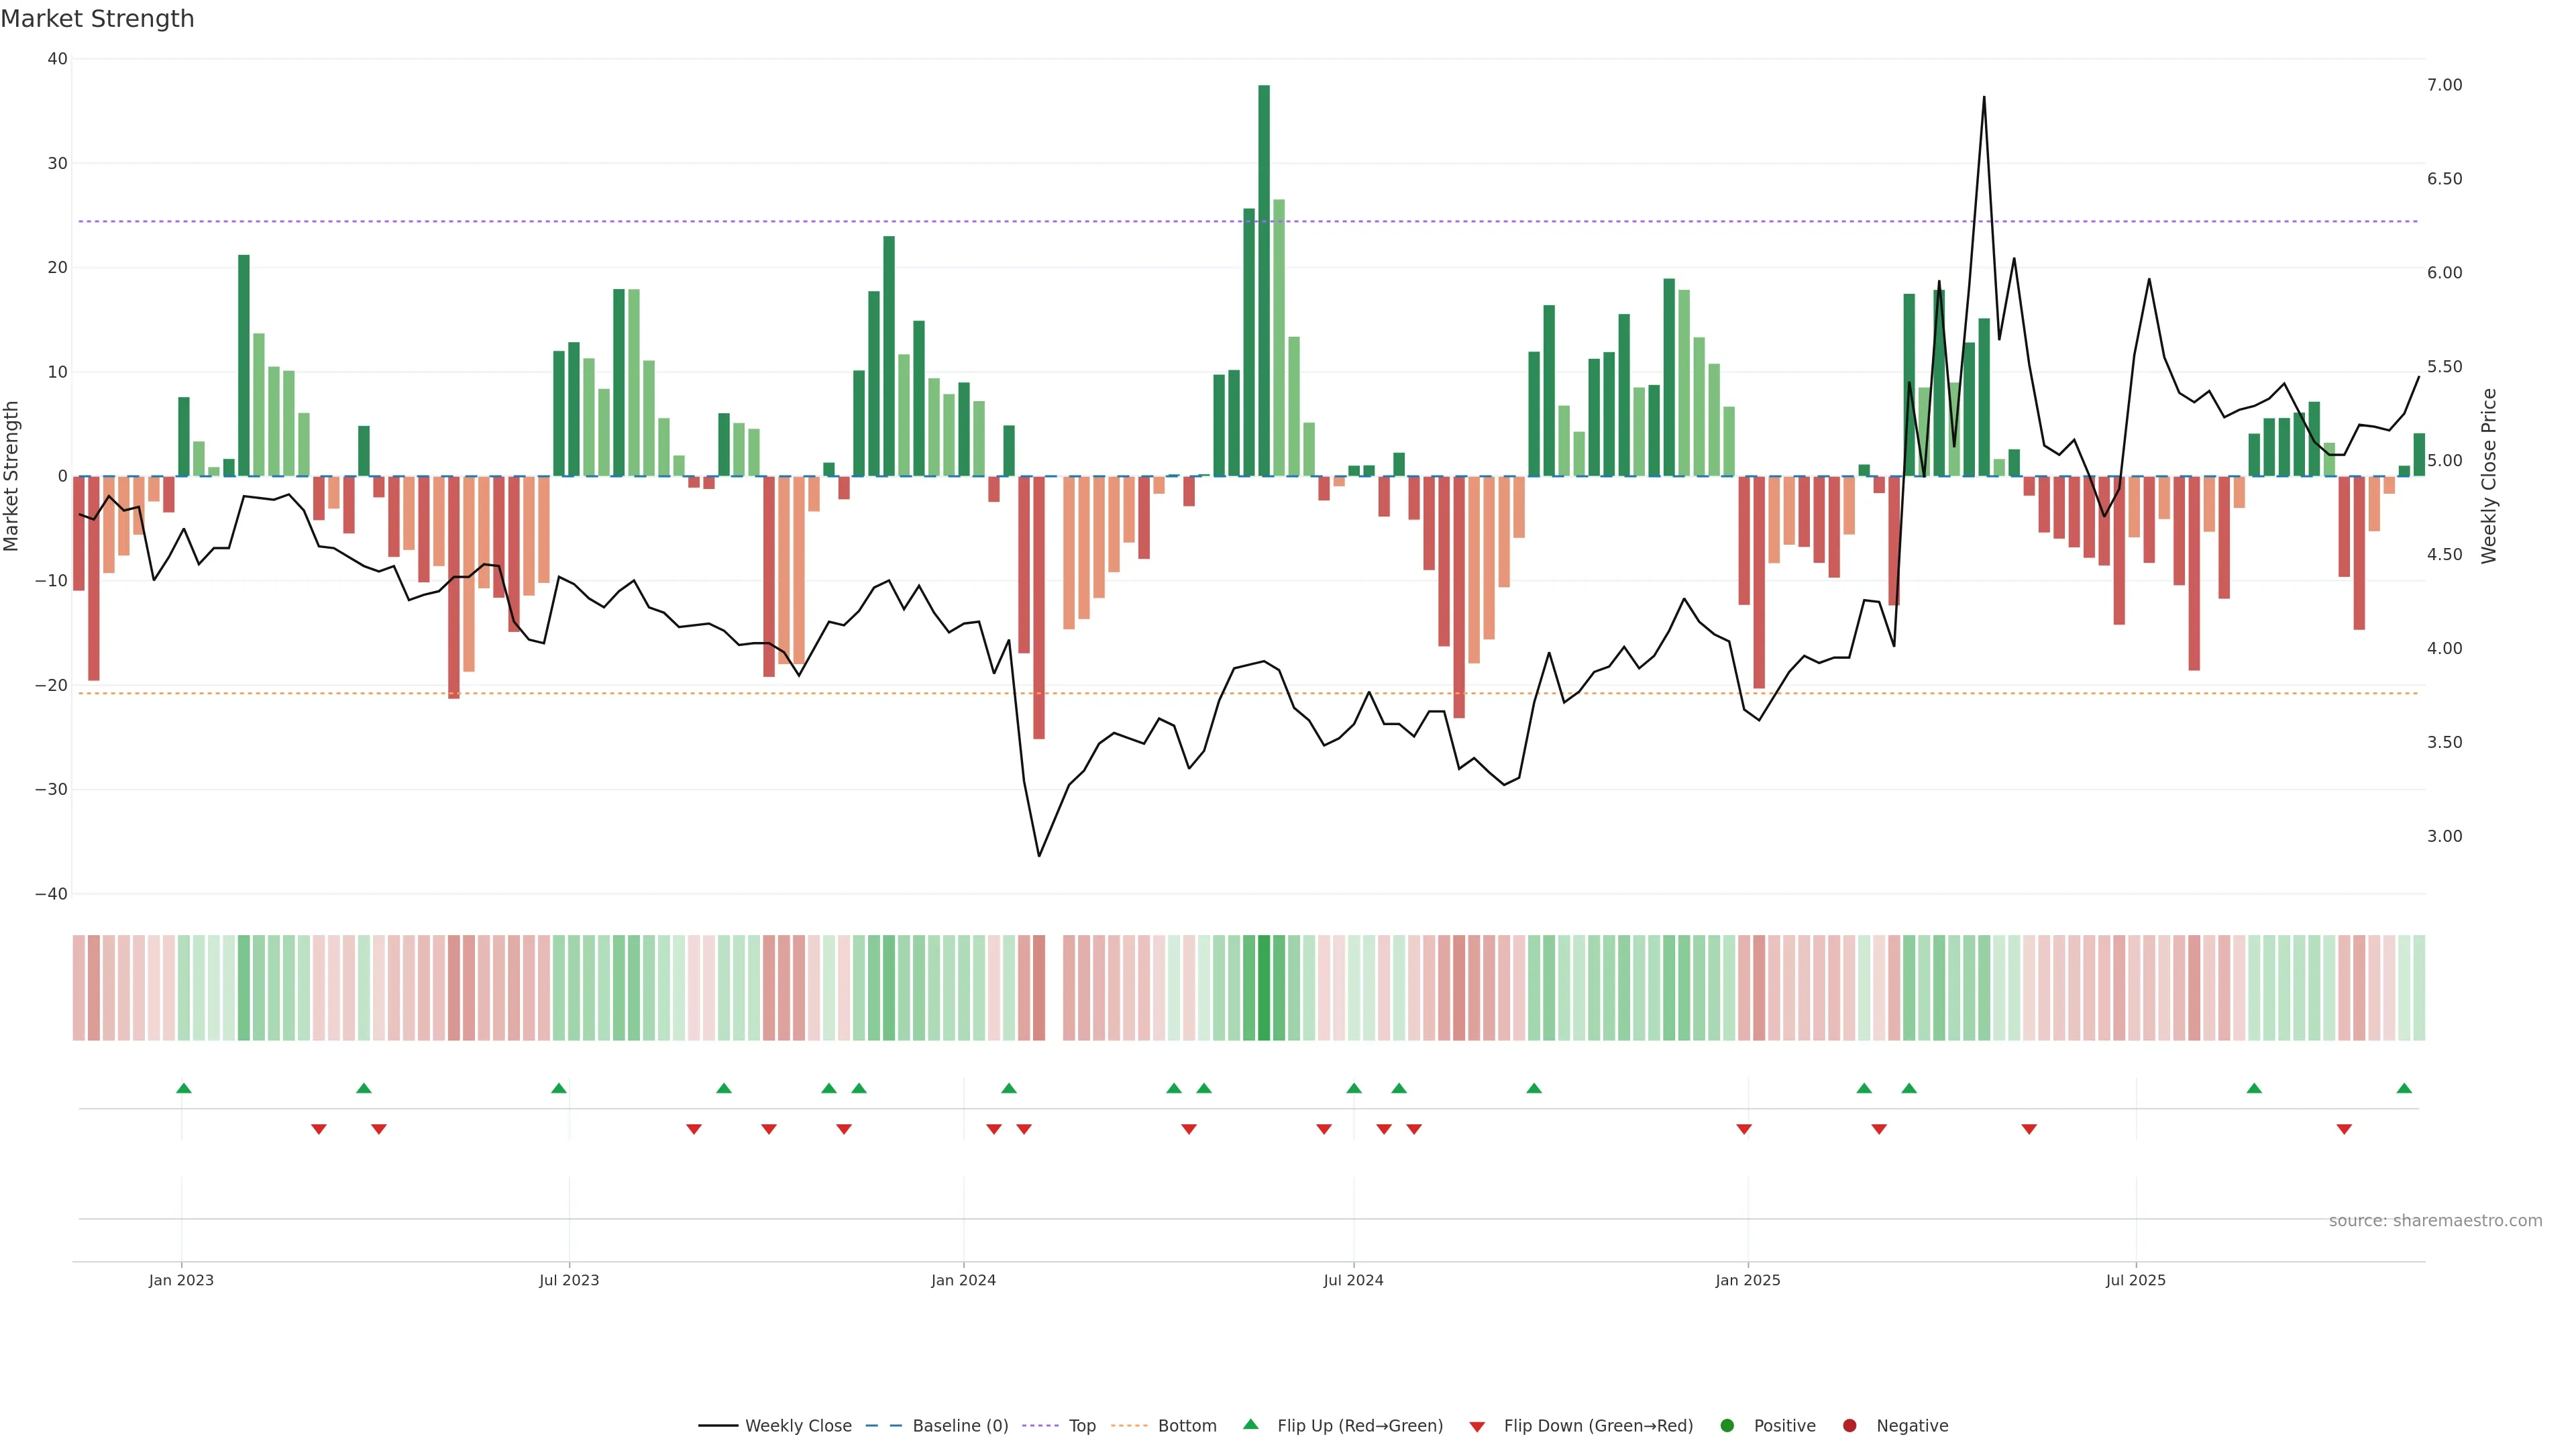Viewport: 2576px width, 1449px height.
Task: Click the Weekly Close Price axis label
Action: coord(2489,476)
